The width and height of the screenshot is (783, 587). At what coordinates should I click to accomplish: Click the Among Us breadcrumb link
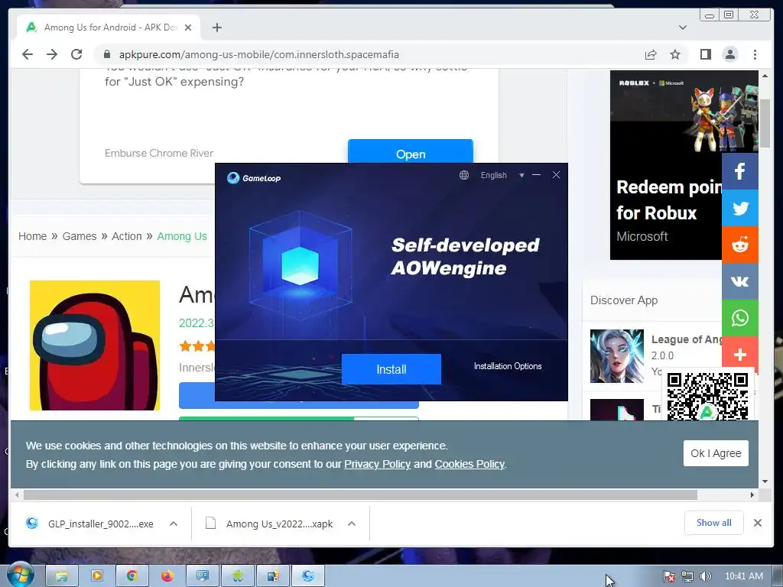[x=182, y=236]
